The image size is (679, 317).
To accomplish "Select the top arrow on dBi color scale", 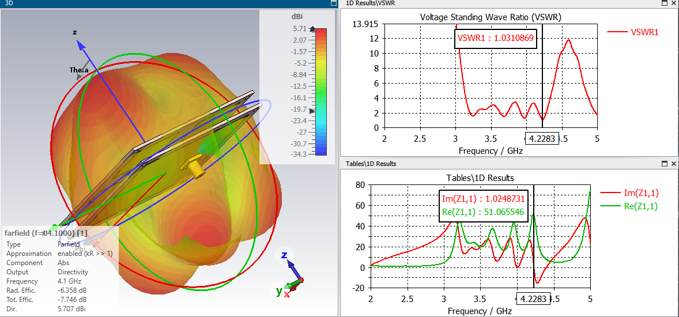I will [x=312, y=29].
